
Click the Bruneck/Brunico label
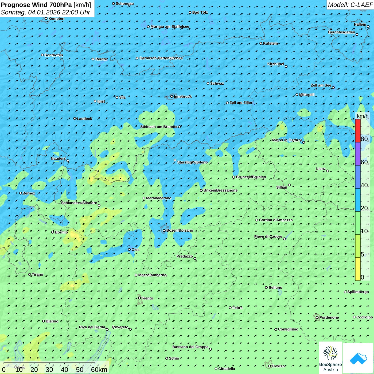pos(251,177)
